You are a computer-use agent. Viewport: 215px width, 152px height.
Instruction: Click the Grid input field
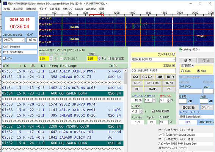pos(208,91)
